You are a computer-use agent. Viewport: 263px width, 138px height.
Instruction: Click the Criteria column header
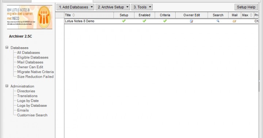(x=165, y=15)
